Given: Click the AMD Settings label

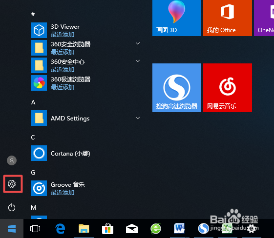Looking at the screenshot, I should (x=70, y=119).
